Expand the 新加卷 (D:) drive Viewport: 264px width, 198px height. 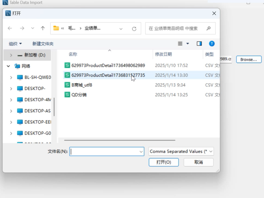[x=11, y=55]
